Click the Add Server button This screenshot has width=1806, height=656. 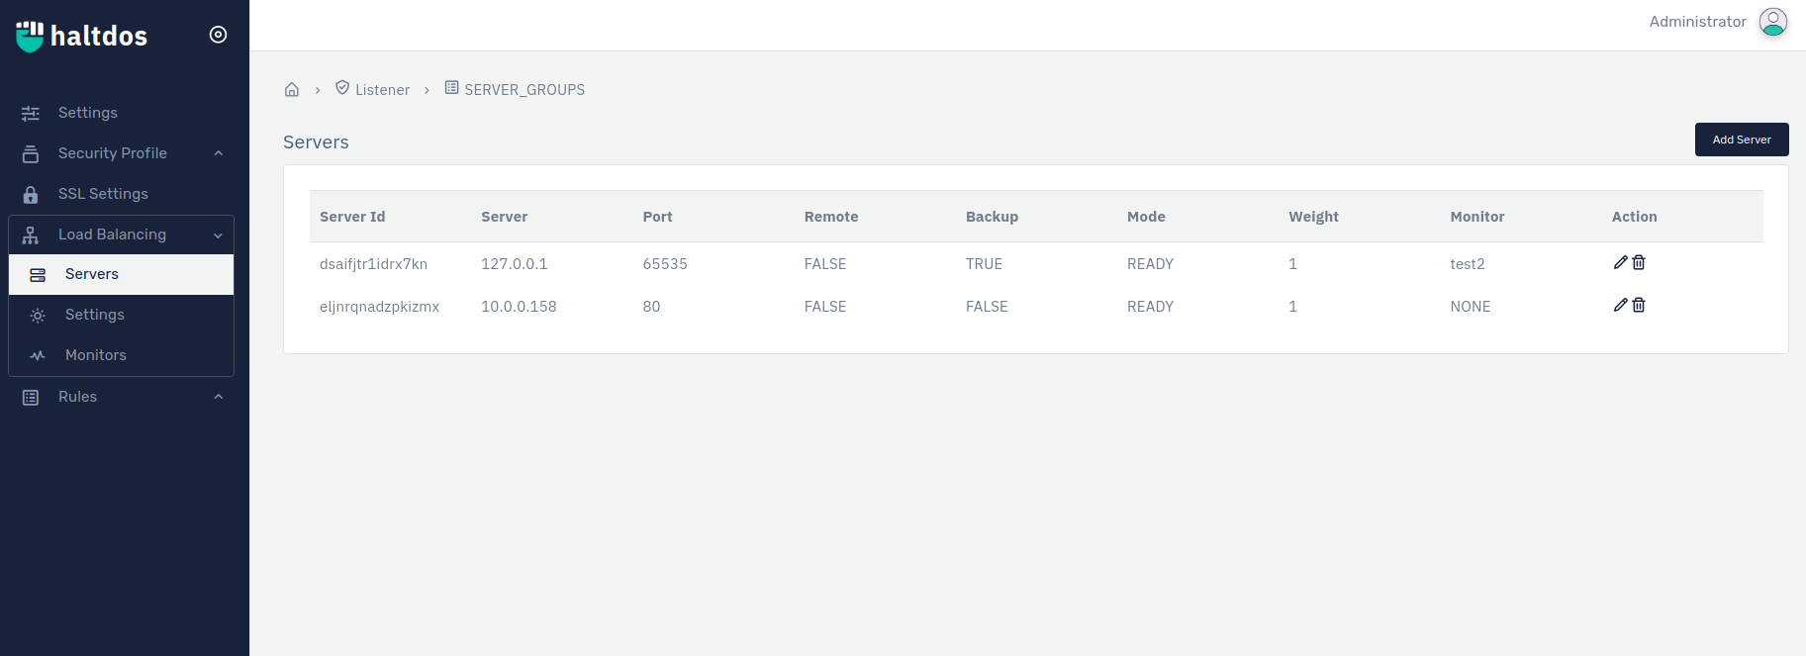click(x=1742, y=140)
